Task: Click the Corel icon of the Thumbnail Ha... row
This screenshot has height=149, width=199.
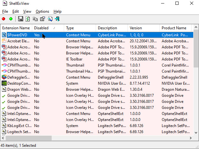Action: pos(4,71)
